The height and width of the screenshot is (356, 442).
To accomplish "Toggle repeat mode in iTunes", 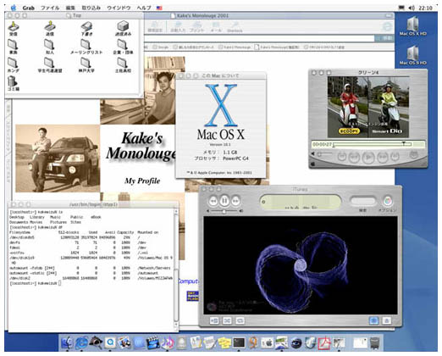I will pyautogui.click(x=240, y=320).
